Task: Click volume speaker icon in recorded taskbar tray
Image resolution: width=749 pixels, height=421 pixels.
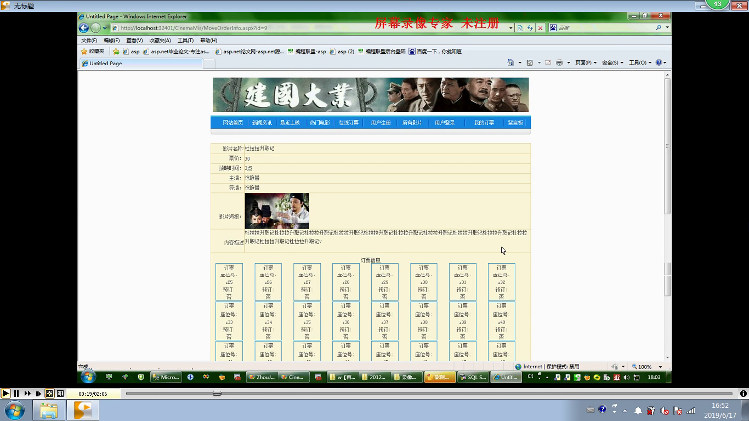Action: [627, 377]
